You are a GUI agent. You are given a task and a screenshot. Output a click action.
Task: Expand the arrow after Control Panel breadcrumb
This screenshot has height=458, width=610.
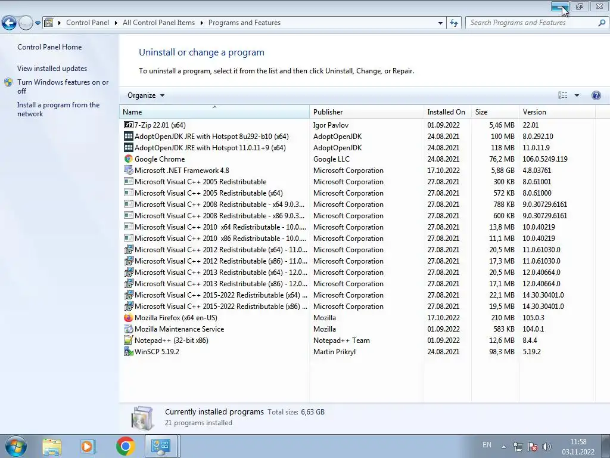pos(116,23)
